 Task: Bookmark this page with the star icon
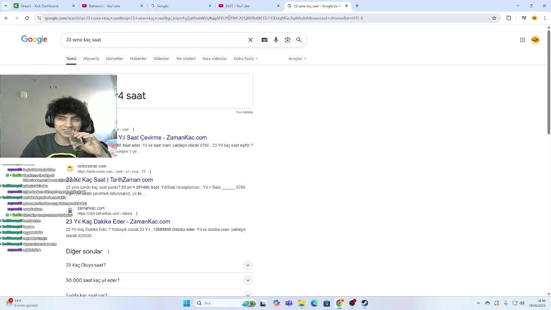(x=494, y=18)
